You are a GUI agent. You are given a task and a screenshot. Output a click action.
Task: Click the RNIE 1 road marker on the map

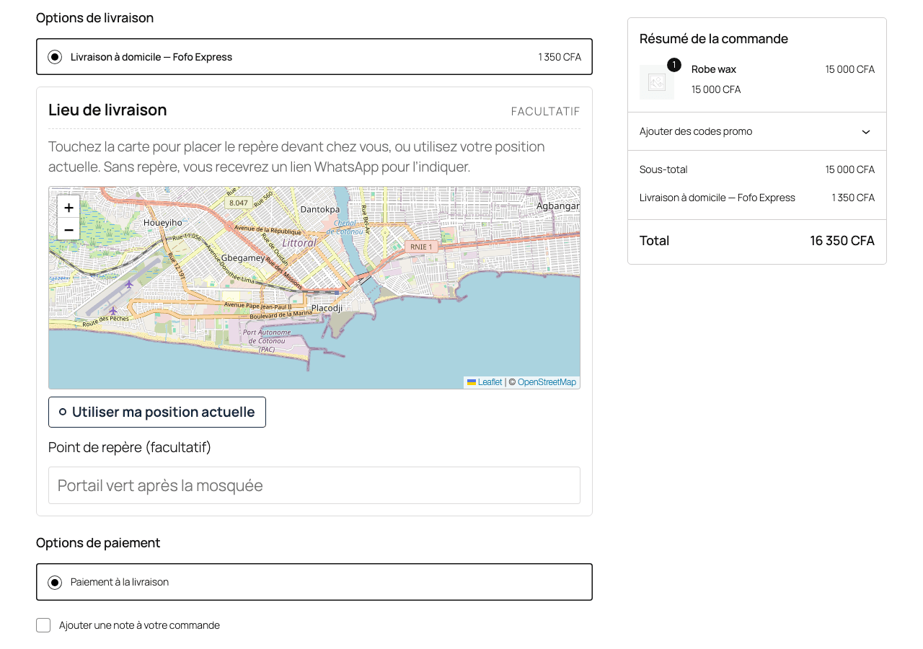(x=421, y=247)
